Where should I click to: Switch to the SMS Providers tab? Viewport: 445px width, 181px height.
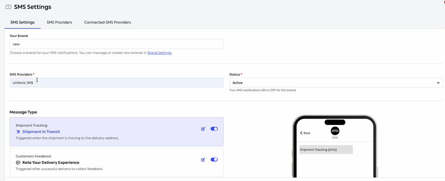[59, 22]
